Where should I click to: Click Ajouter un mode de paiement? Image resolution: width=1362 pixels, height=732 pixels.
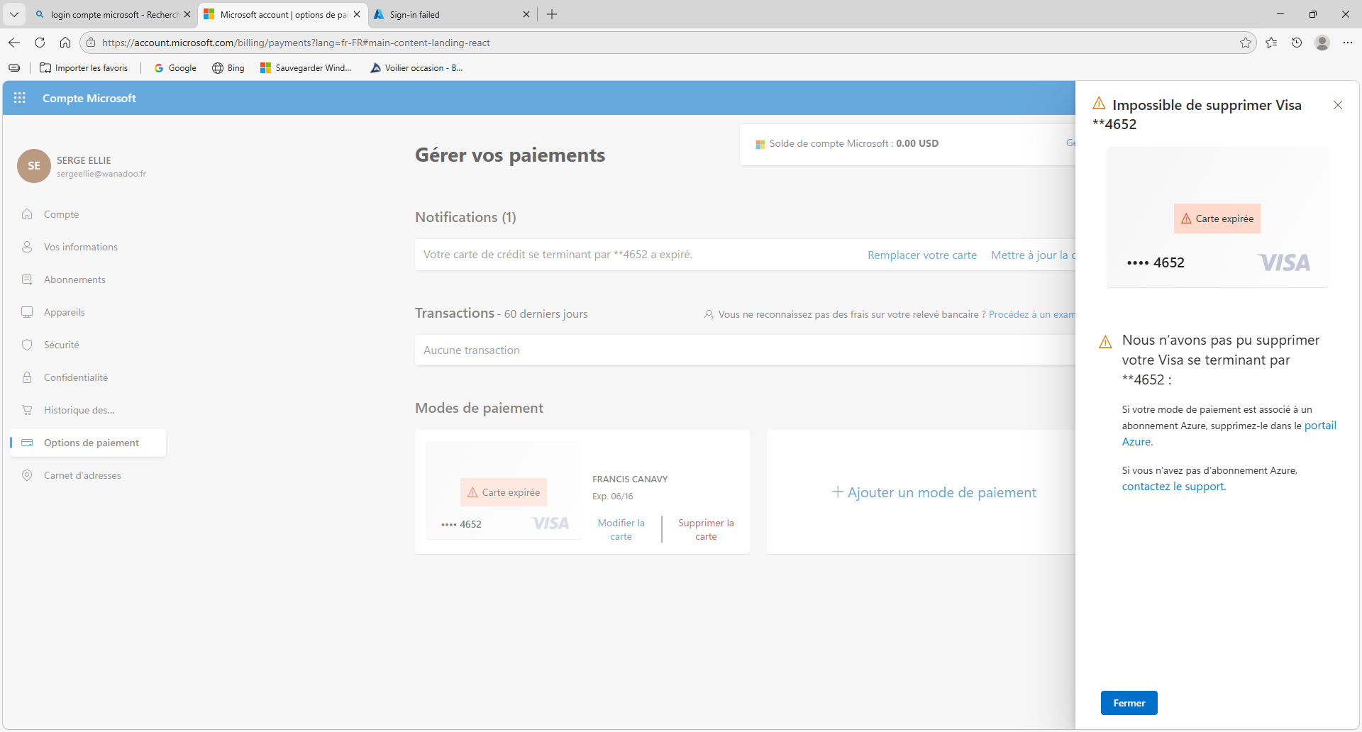pyautogui.click(x=934, y=492)
